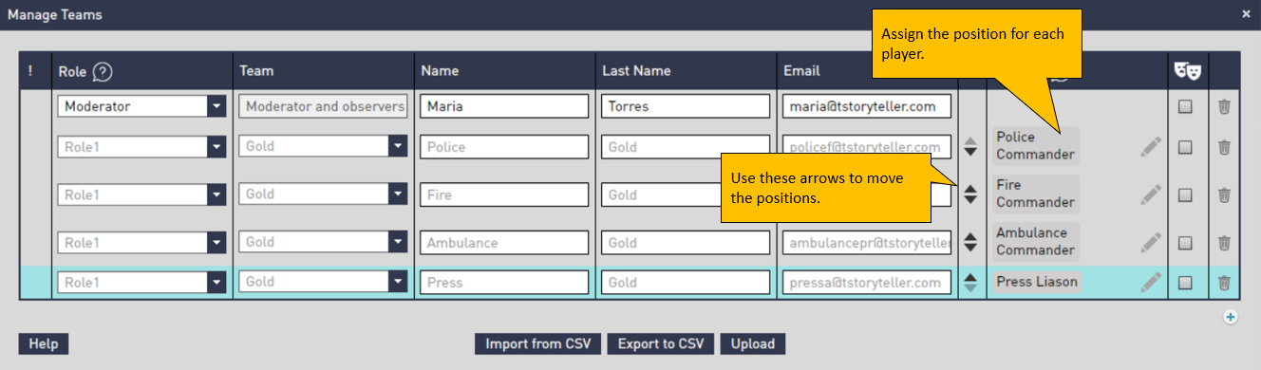Delete the Police Commander row
The width and height of the screenshot is (1261, 370).
[x=1224, y=147]
